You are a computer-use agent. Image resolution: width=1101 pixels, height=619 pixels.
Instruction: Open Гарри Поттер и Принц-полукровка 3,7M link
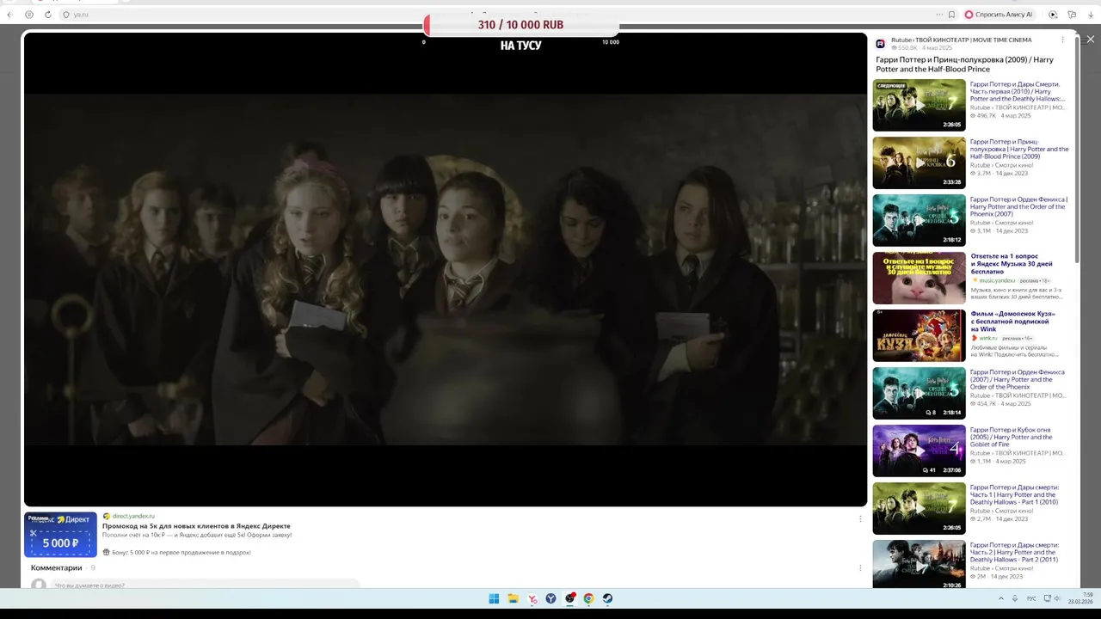(x=1019, y=149)
